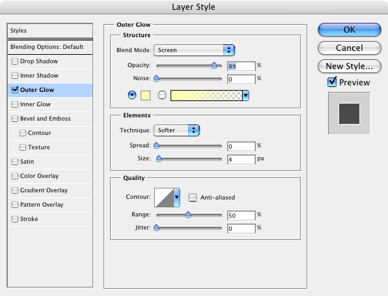This screenshot has height=296, width=388.
Task: Select the solid color radio button
Action: tap(132, 95)
